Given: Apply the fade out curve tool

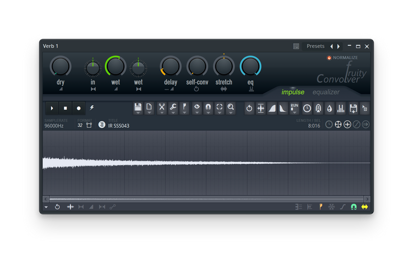Looking at the screenshot, I should pos(283,108).
